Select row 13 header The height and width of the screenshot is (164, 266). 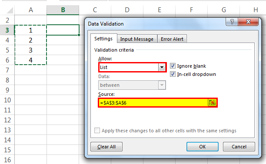coord(7,130)
